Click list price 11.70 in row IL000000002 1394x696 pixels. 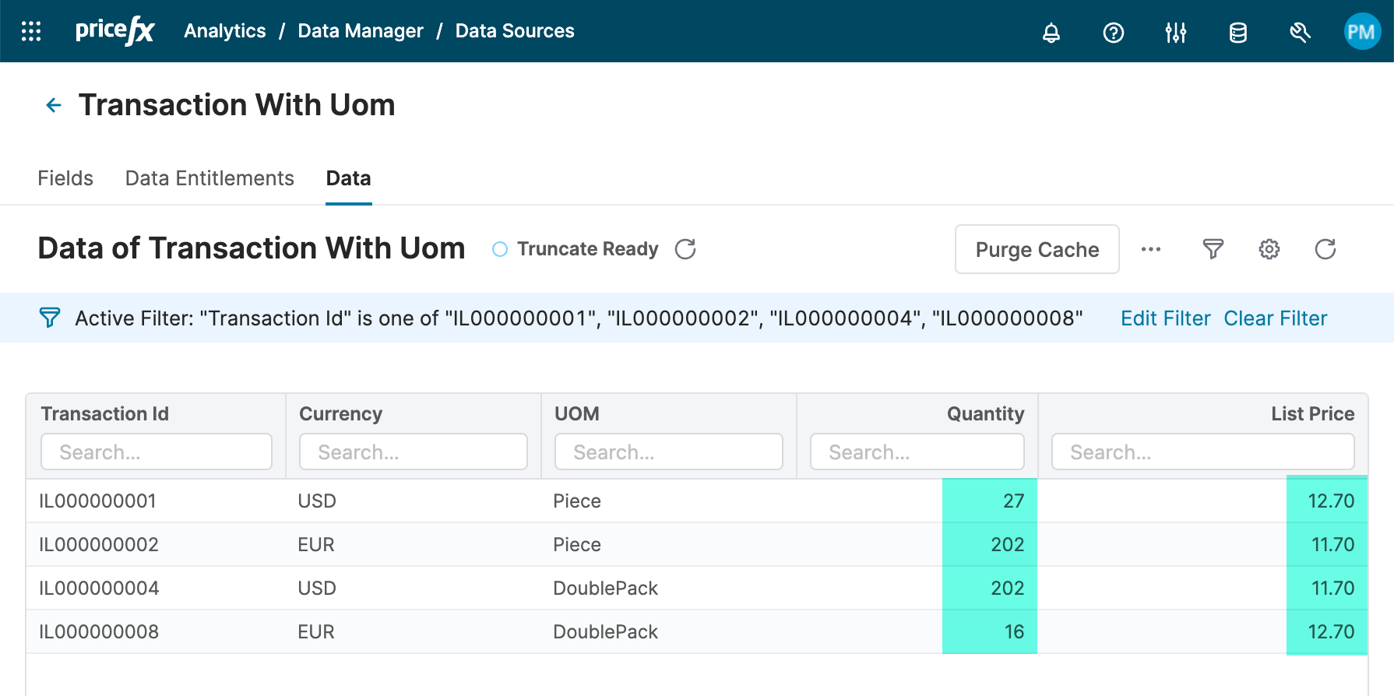pyautogui.click(x=1332, y=544)
